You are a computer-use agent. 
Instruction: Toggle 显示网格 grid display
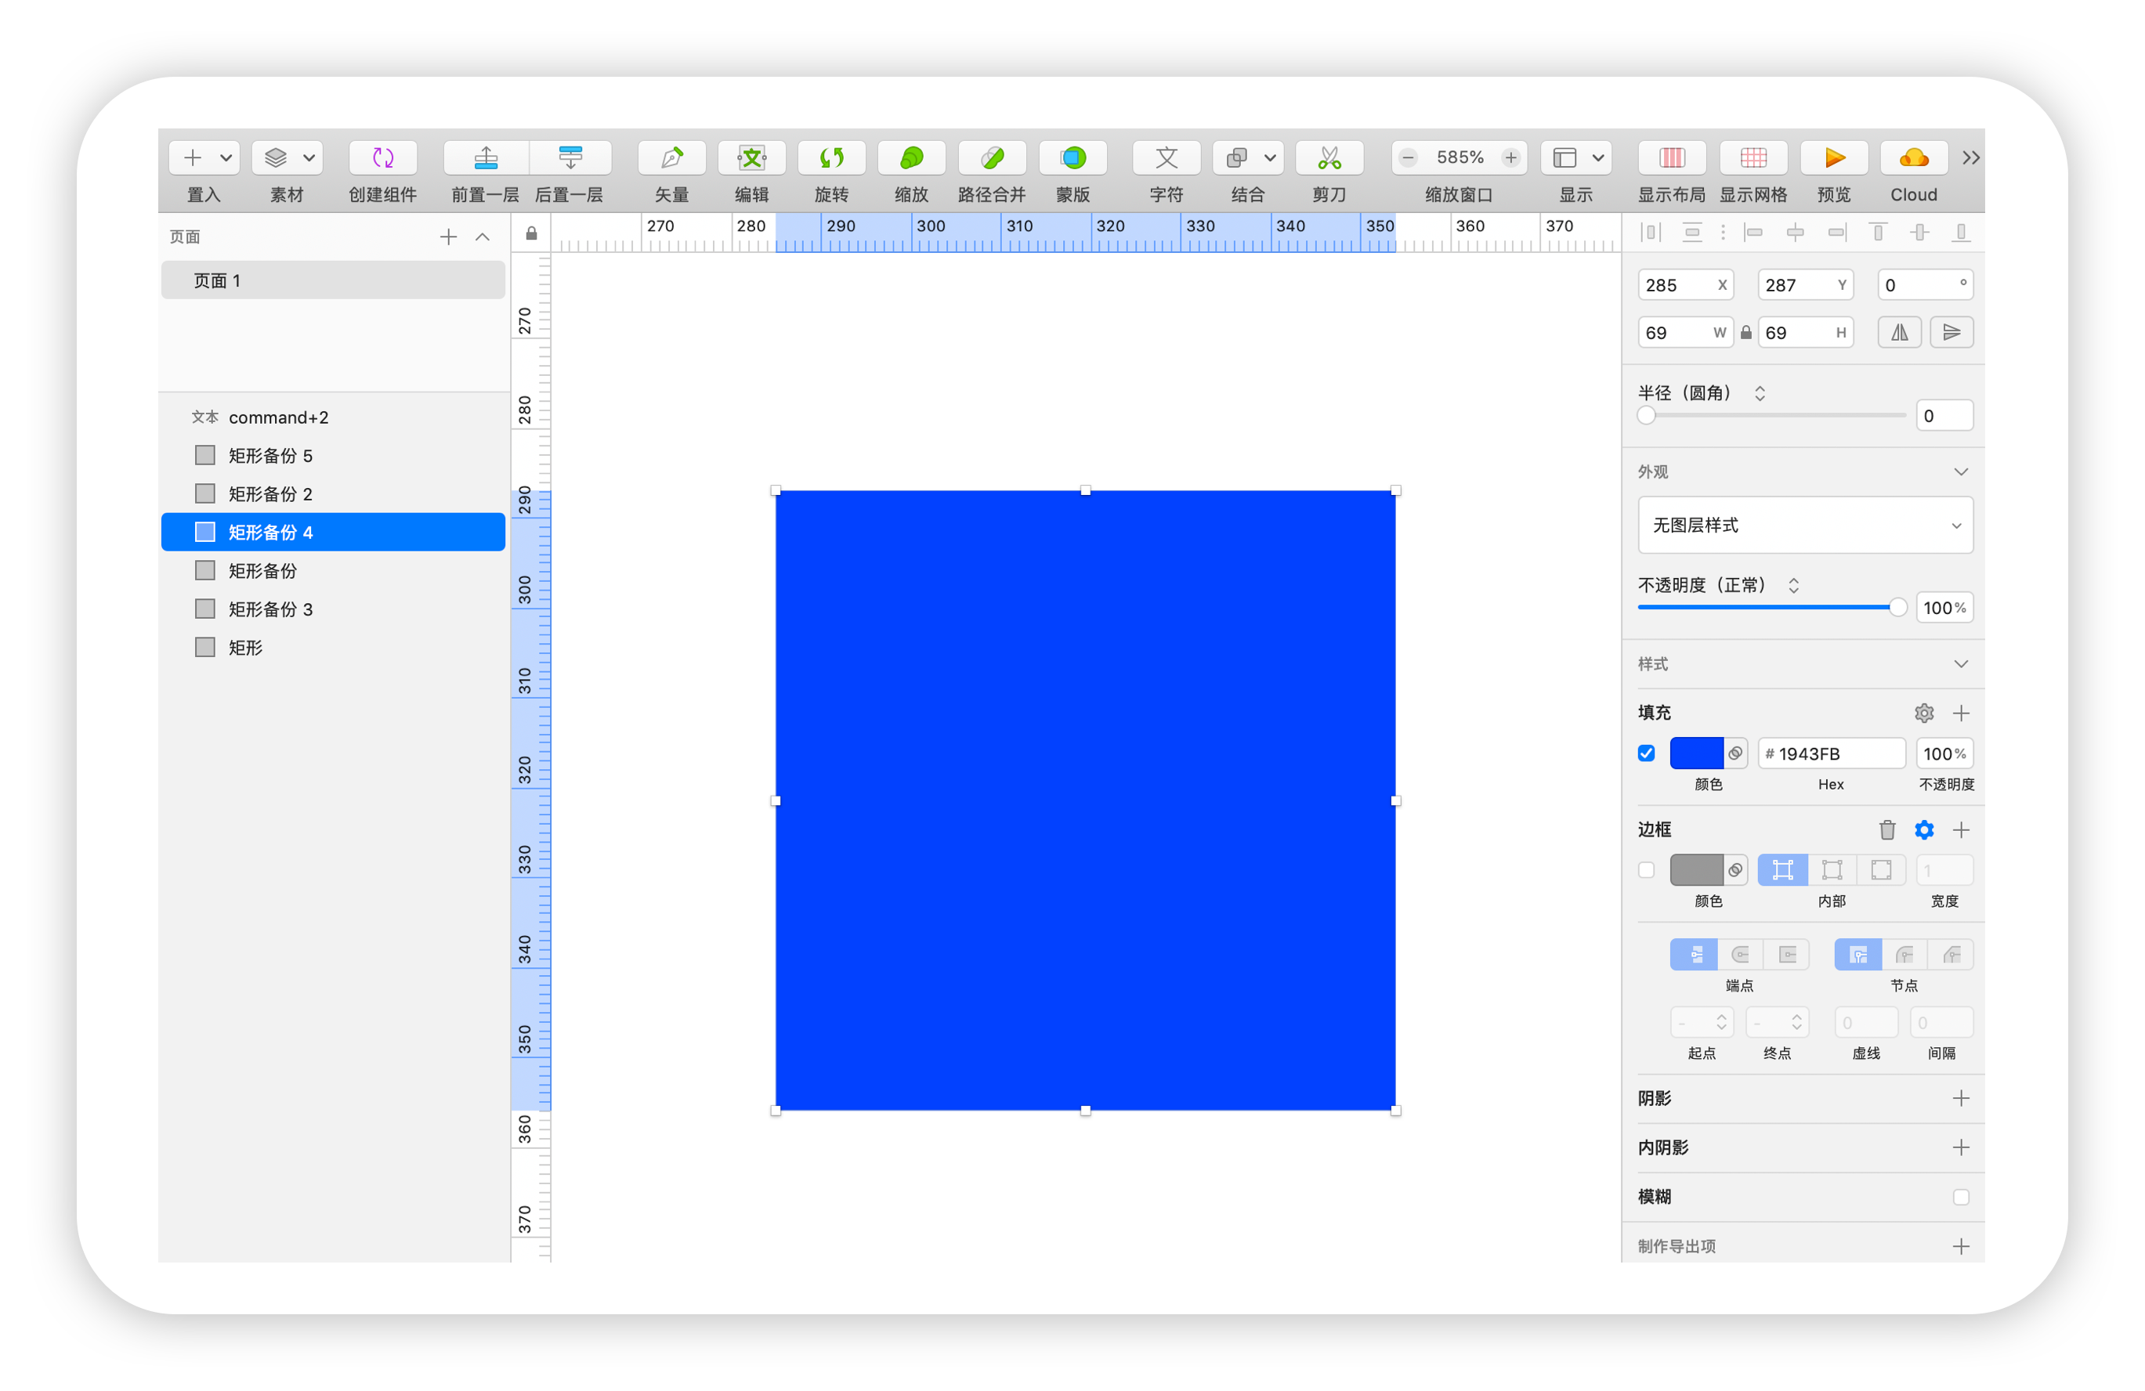(1753, 158)
